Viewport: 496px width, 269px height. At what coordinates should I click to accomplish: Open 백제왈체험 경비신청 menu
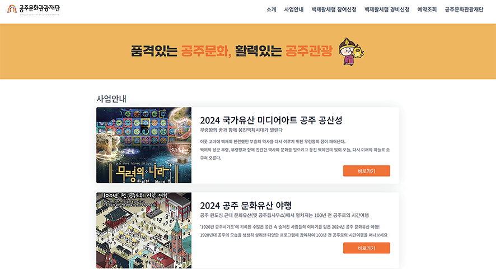(386, 10)
